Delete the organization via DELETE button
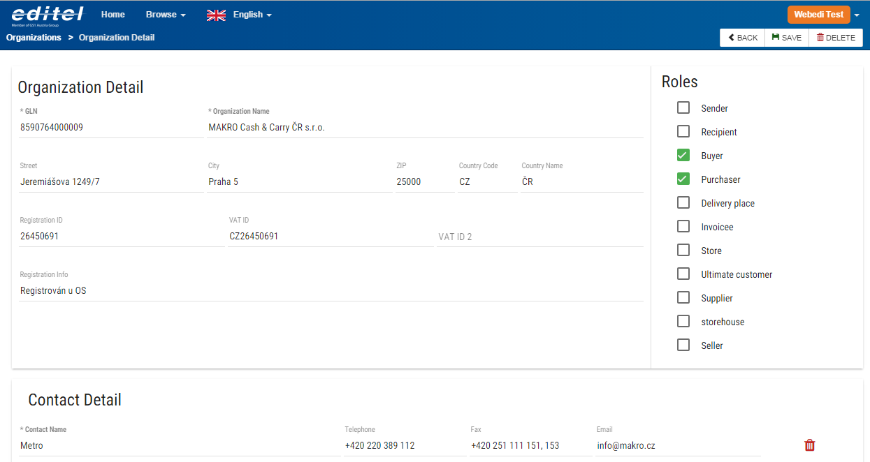Viewport: 870px width, 462px height. point(836,38)
